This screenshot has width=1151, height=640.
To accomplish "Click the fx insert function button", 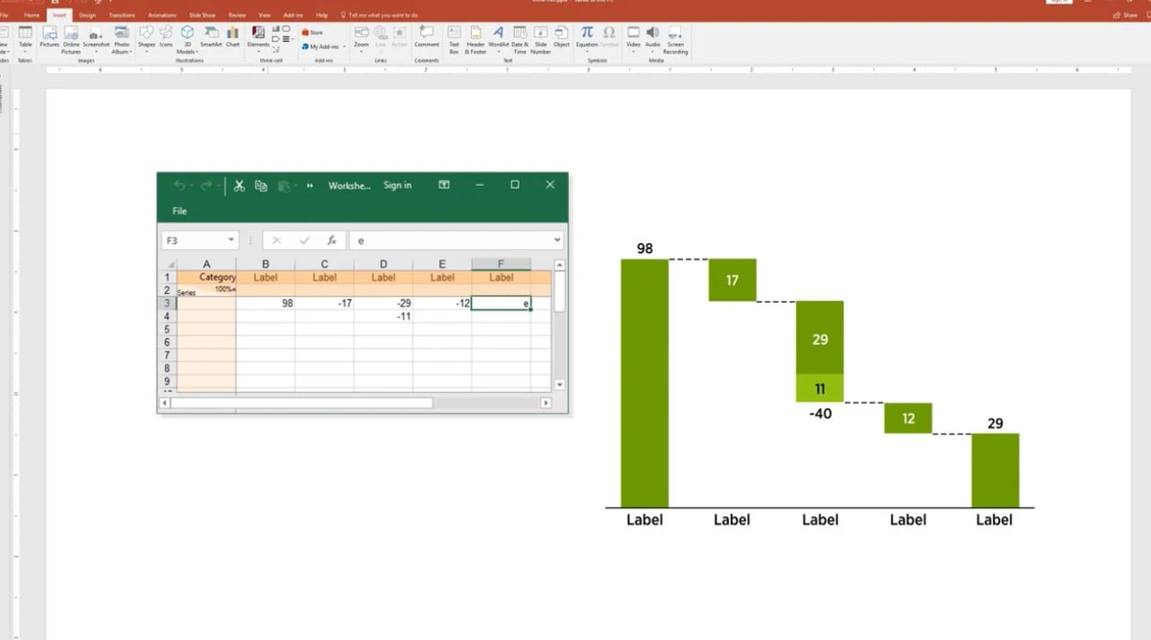I will click(331, 240).
